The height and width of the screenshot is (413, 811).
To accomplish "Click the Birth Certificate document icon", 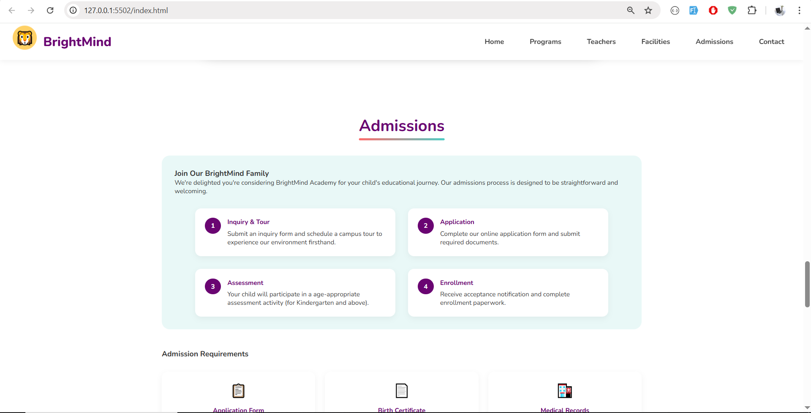I will [x=401, y=391].
